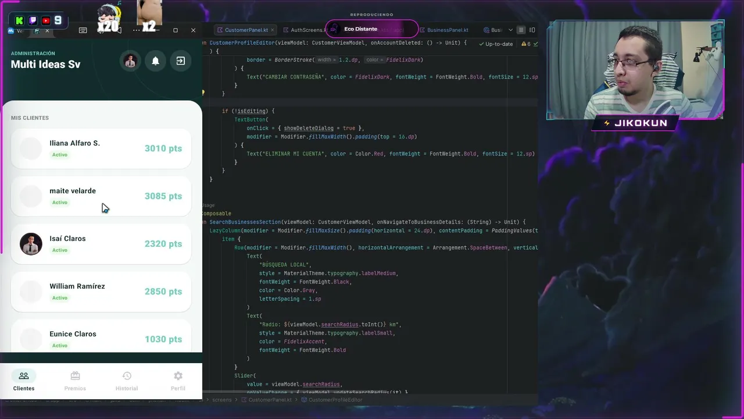744x419 pixels.
Task: Click the letterSpacing property line
Action: (x=290, y=299)
